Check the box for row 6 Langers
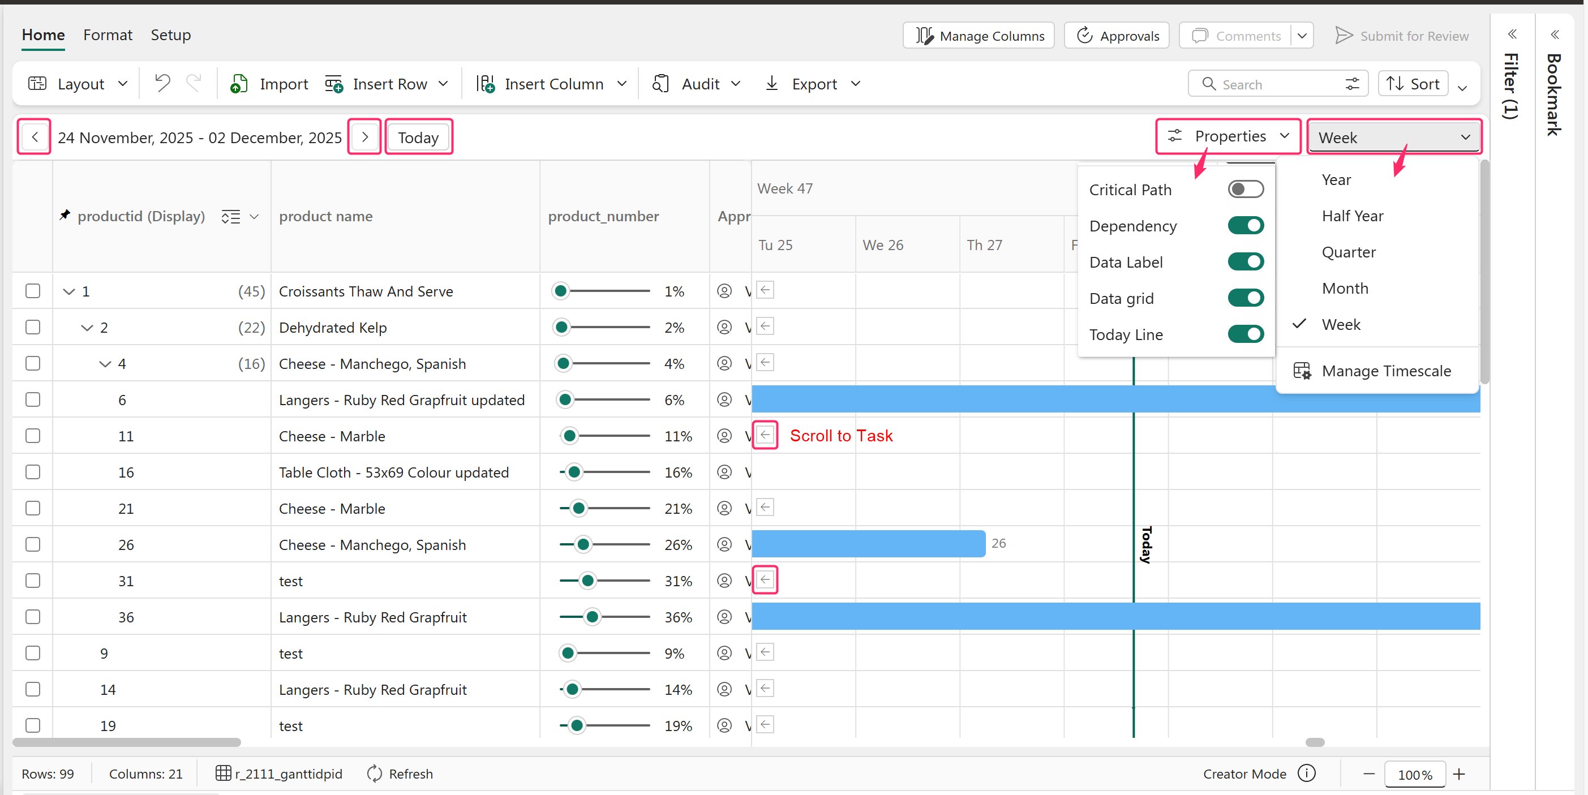This screenshot has height=795, width=1588. tap(33, 399)
